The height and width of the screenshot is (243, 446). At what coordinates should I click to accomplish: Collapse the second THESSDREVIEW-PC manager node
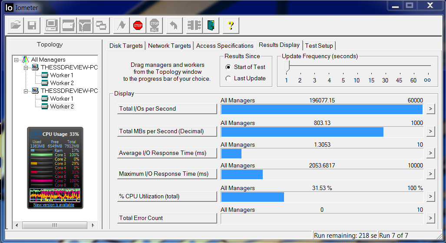point(26,91)
